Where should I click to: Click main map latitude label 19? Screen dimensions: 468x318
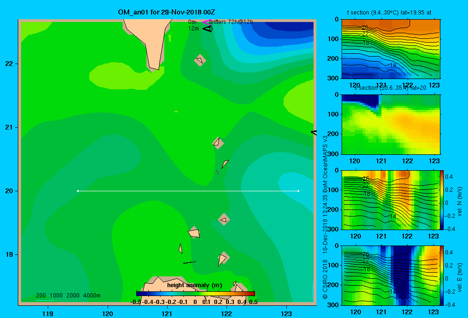pos(9,254)
